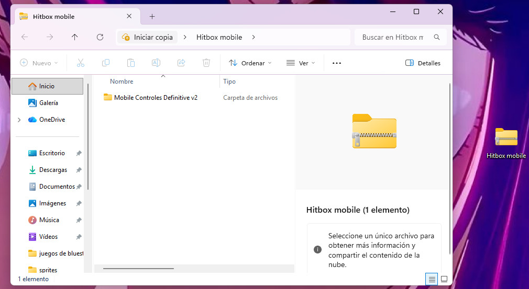
Task: Open the See more ellipsis menu
Action: 337,63
